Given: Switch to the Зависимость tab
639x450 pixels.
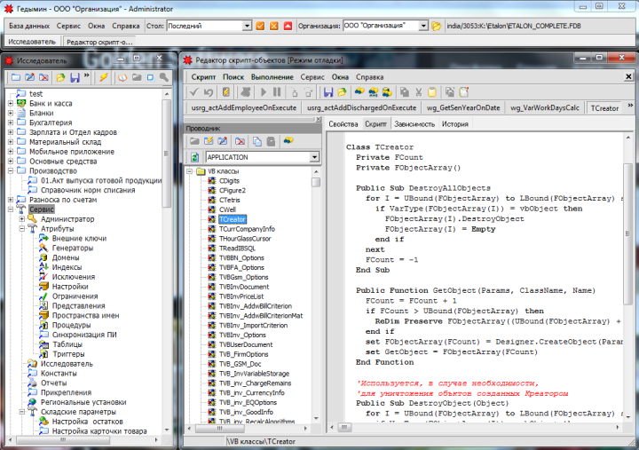Looking at the screenshot, I should [x=414, y=124].
